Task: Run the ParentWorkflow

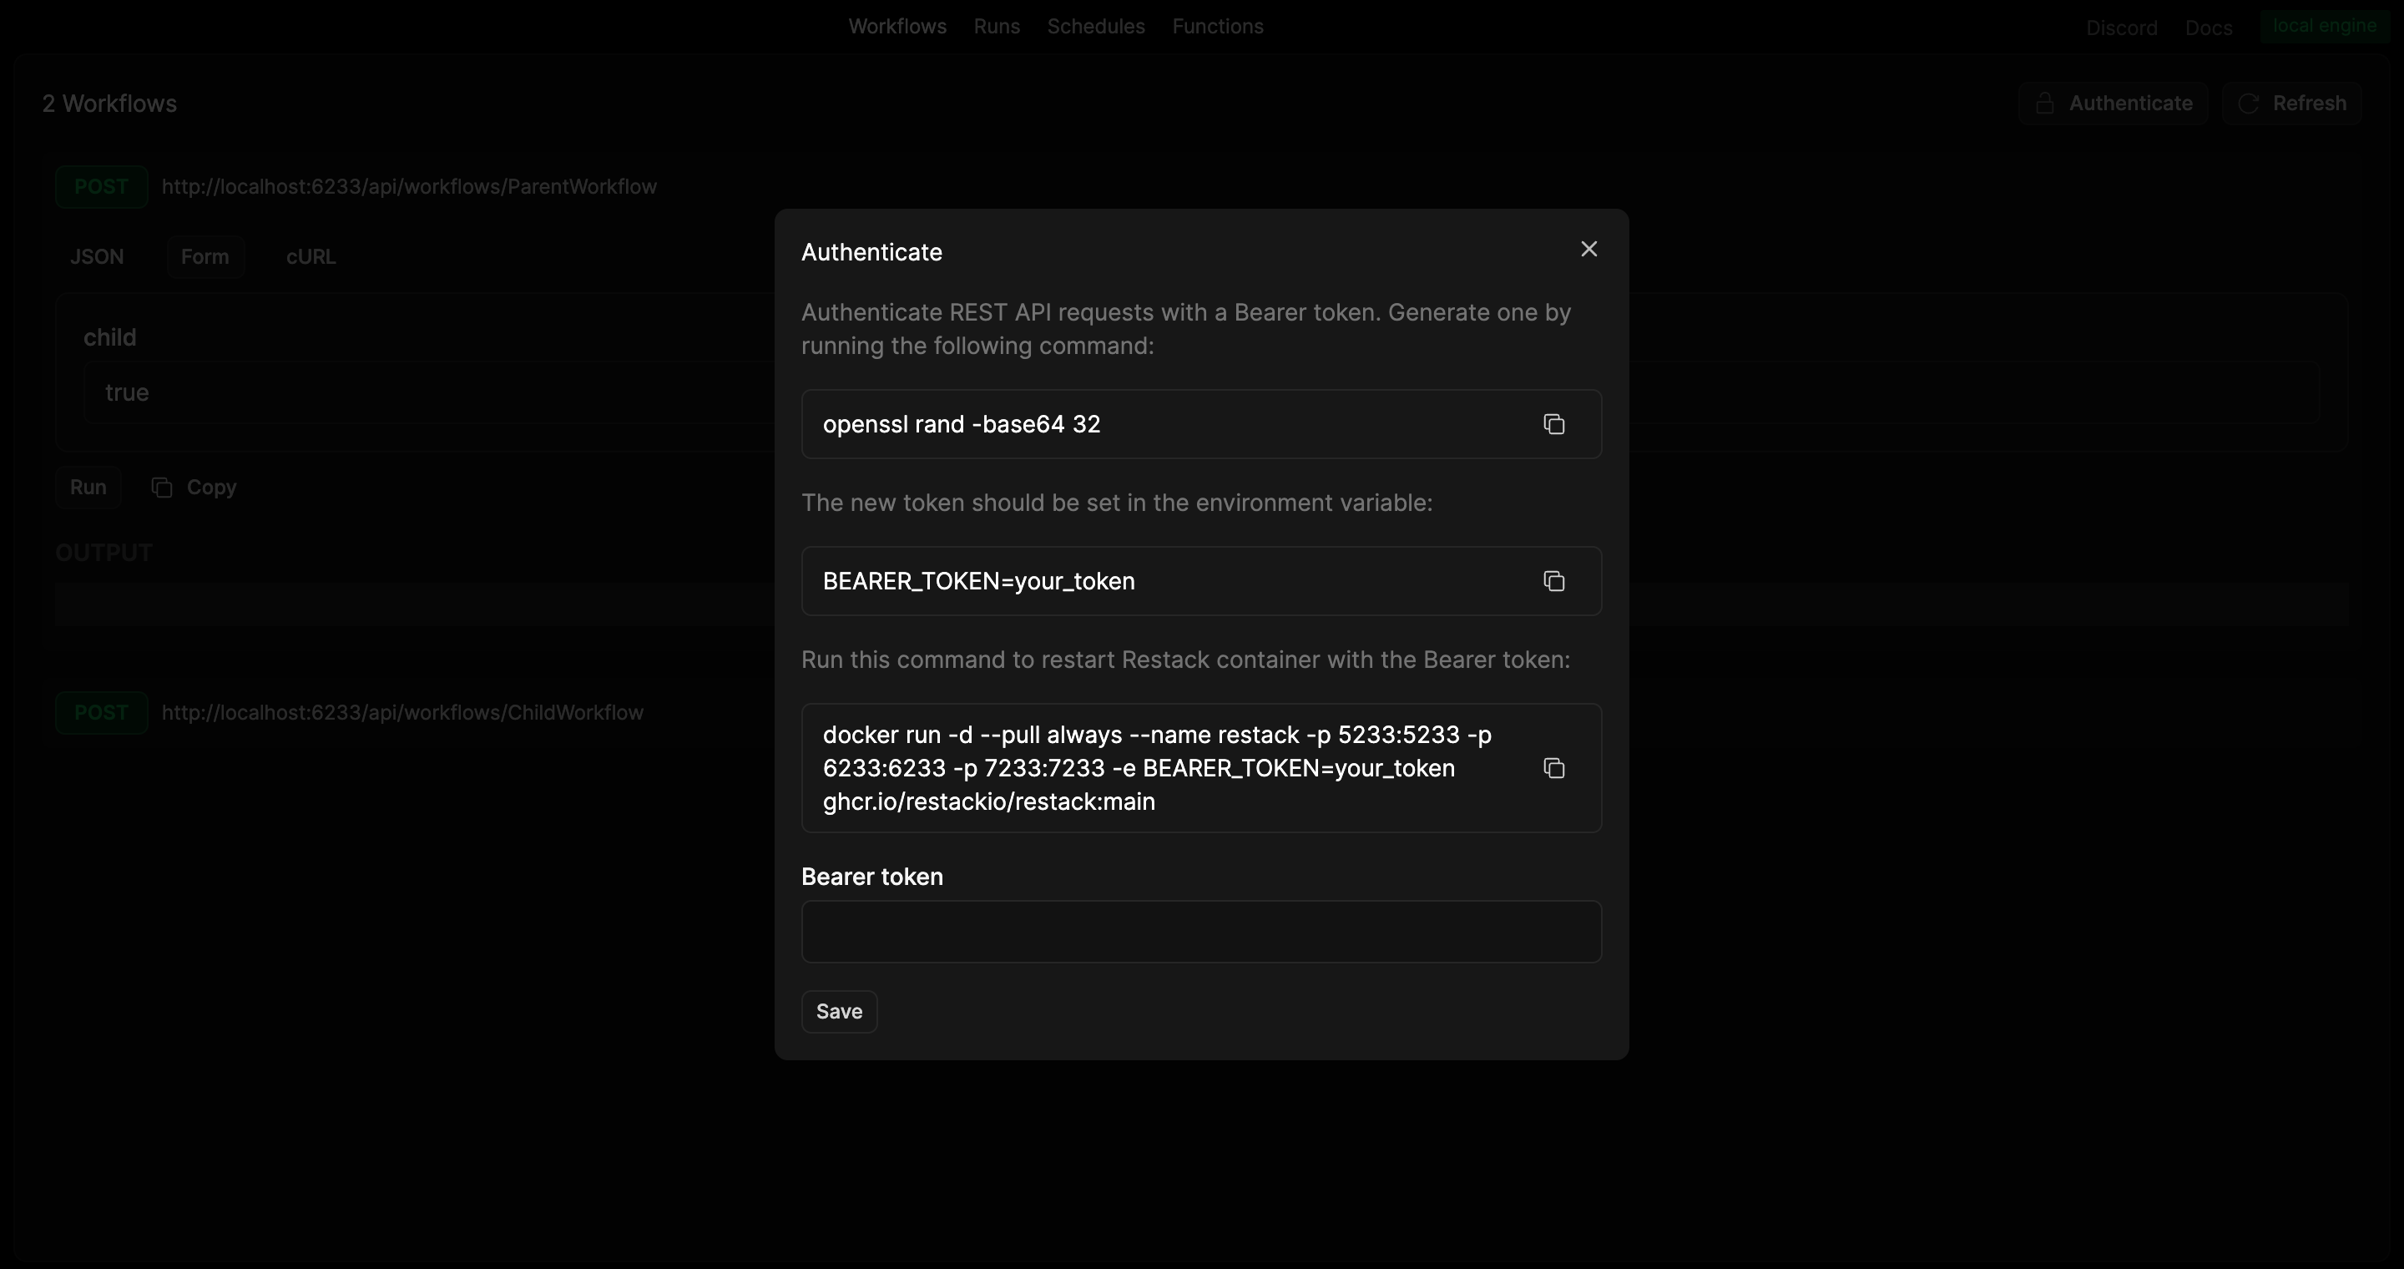Action: point(88,487)
